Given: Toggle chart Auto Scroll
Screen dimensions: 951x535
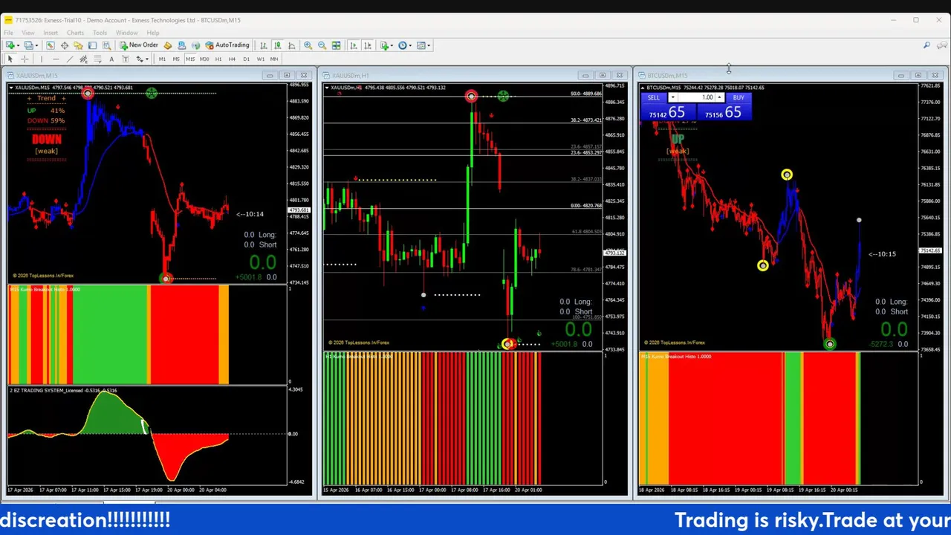Looking at the screenshot, I should 354,45.
